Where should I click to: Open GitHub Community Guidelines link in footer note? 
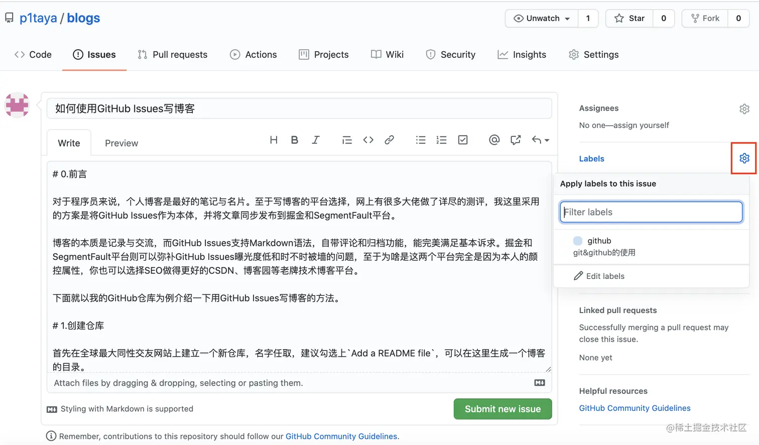pos(341,436)
